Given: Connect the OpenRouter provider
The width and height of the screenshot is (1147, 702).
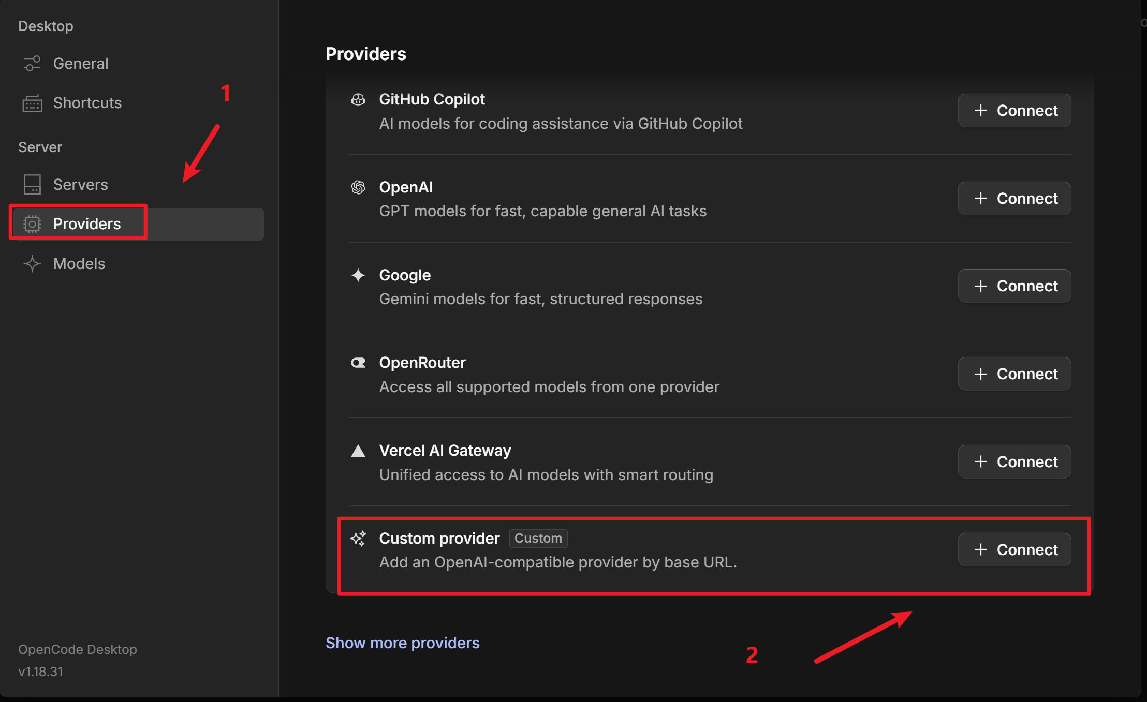Looking at the screenshot, I should coord(1014,374).
